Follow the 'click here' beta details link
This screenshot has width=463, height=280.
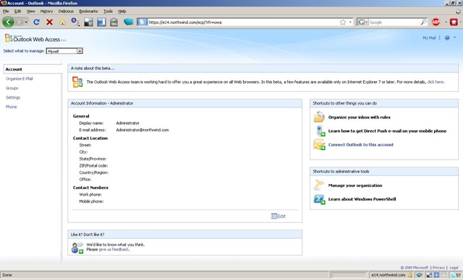436,82
